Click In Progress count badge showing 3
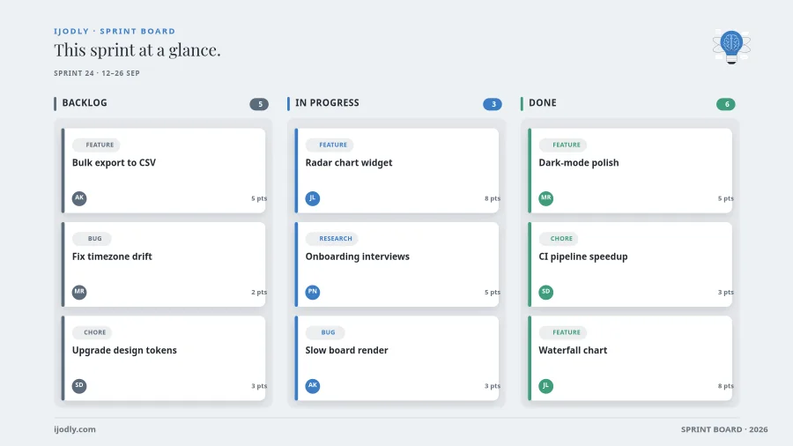793x446 pixels. [492, 104]
